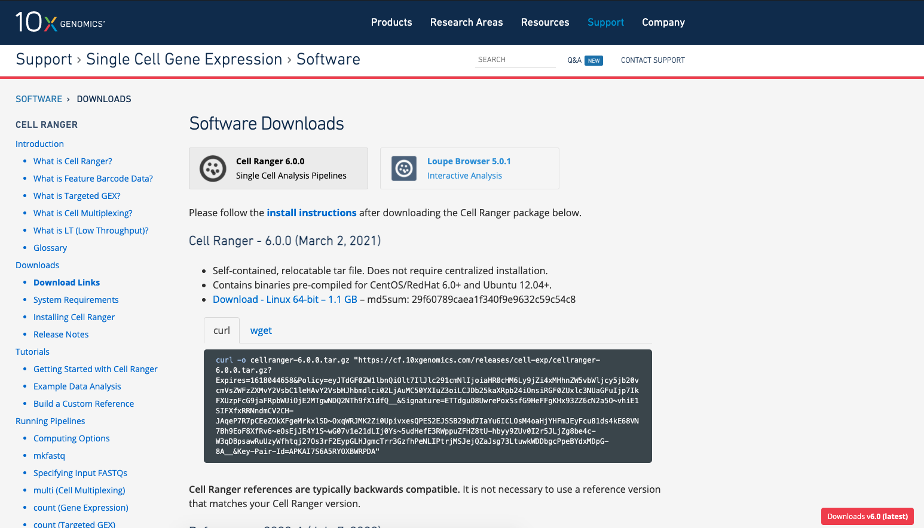This screenshot has width=924, height=528.
Task: Open the Contact Support link
Action: pos(653,60)
